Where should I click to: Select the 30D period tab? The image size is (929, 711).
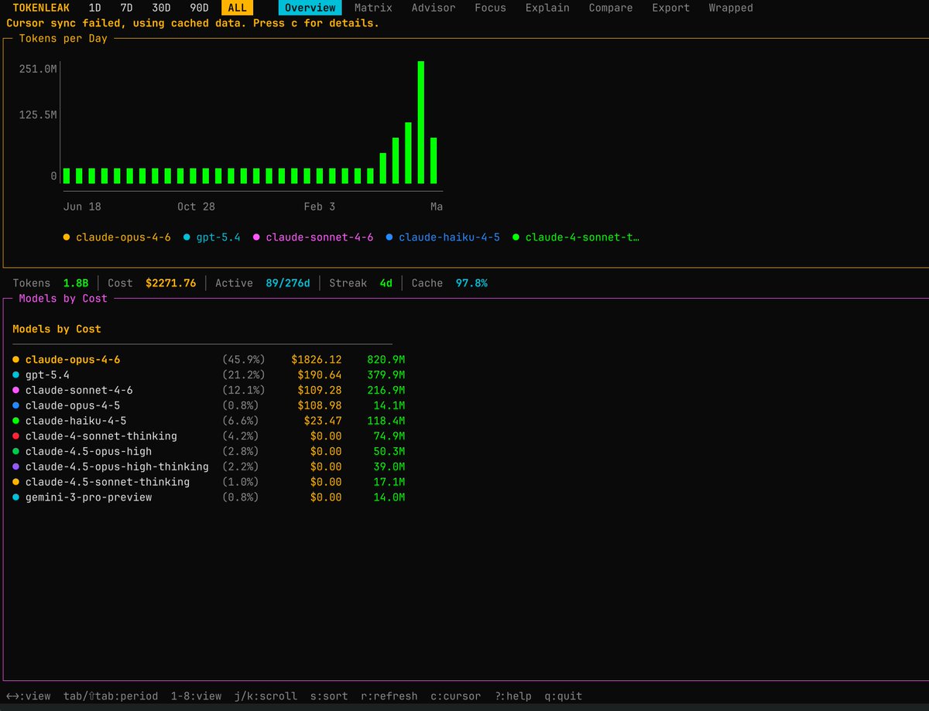161,8
